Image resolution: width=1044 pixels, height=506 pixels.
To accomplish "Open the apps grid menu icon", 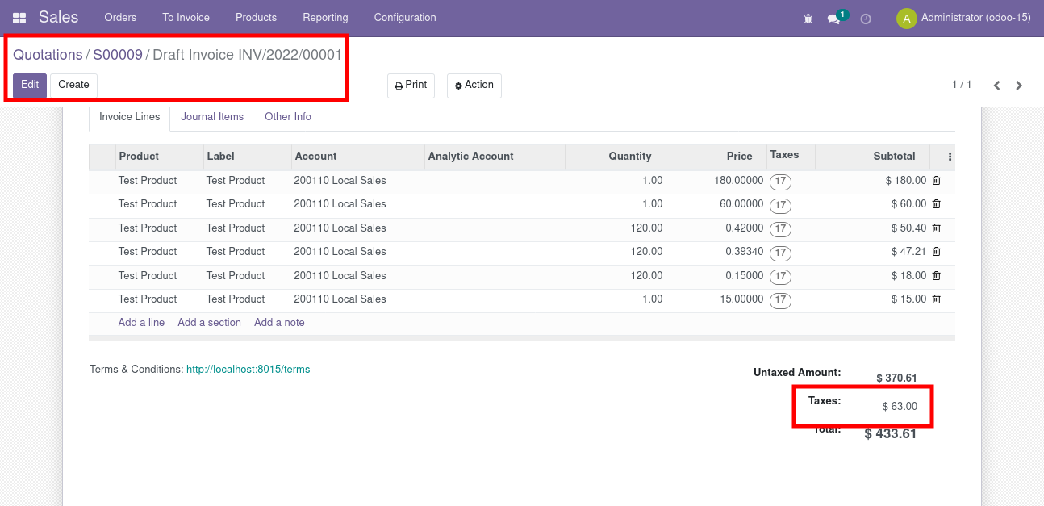I will click(x=19, y=16).
